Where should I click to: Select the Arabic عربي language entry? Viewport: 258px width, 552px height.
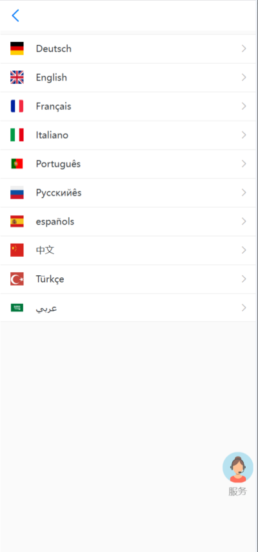[x=128, y=308]
